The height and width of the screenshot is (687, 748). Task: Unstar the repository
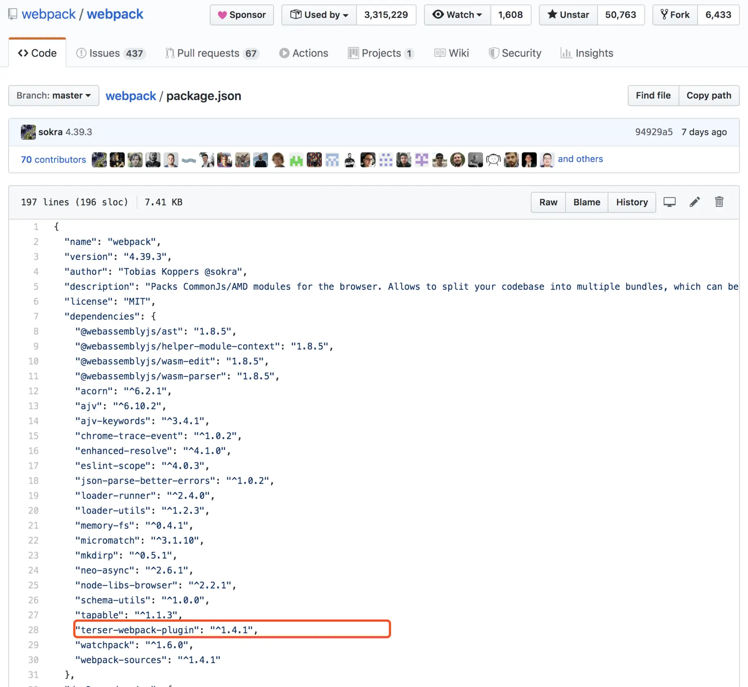point(568,15)
